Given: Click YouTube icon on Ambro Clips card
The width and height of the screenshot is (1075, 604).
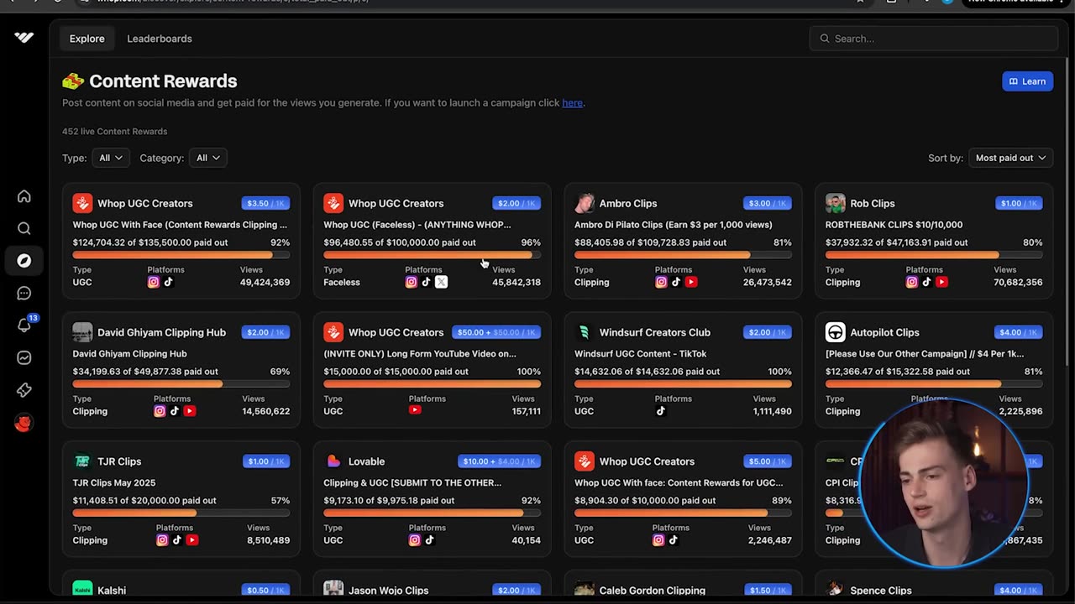Looking at the screenshot, I should coord(691,282).
